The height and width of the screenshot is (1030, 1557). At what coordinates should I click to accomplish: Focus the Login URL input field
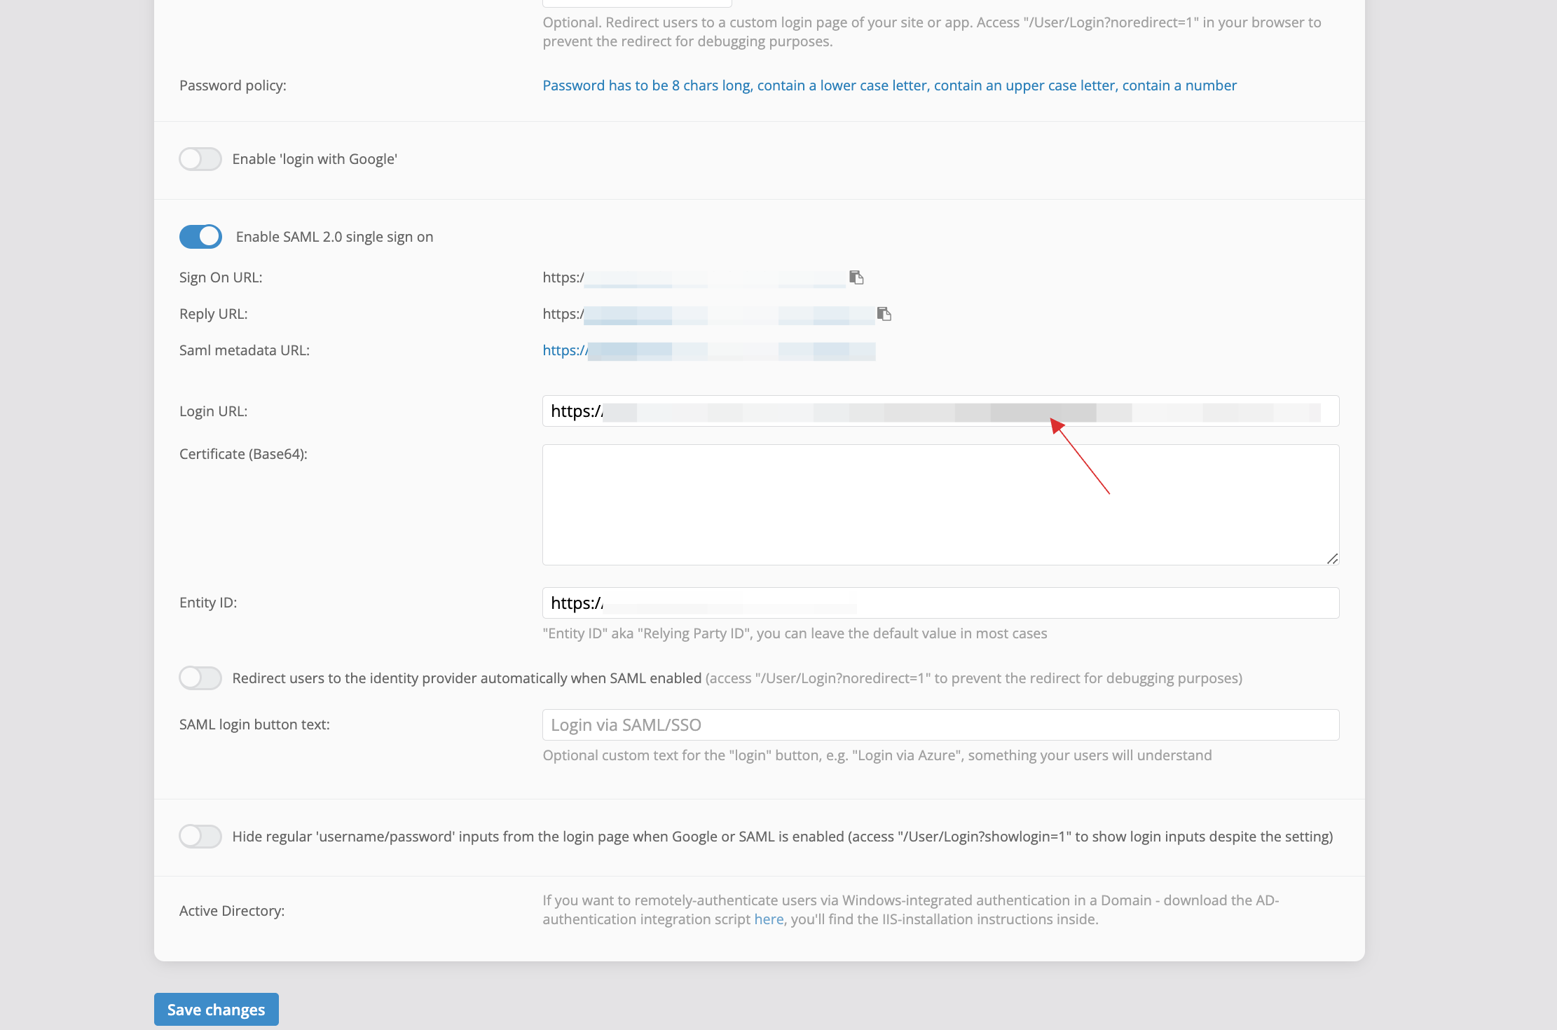click(x=940, y=411)
